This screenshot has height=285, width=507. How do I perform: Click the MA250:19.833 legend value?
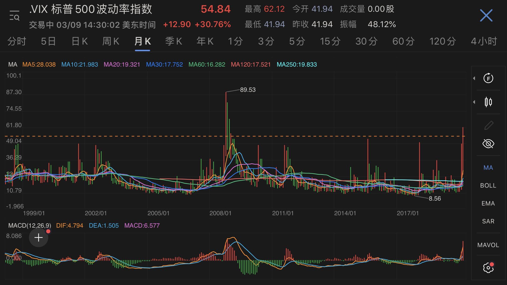[x=297, y=65]
